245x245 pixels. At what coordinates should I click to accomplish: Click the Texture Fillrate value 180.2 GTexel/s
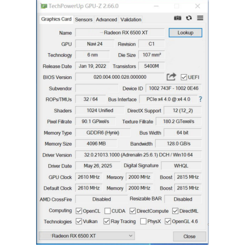coord(179,121)
